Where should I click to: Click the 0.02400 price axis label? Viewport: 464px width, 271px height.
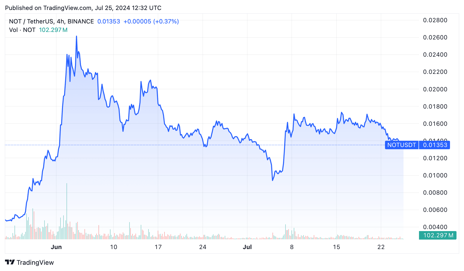click(435, 55)
